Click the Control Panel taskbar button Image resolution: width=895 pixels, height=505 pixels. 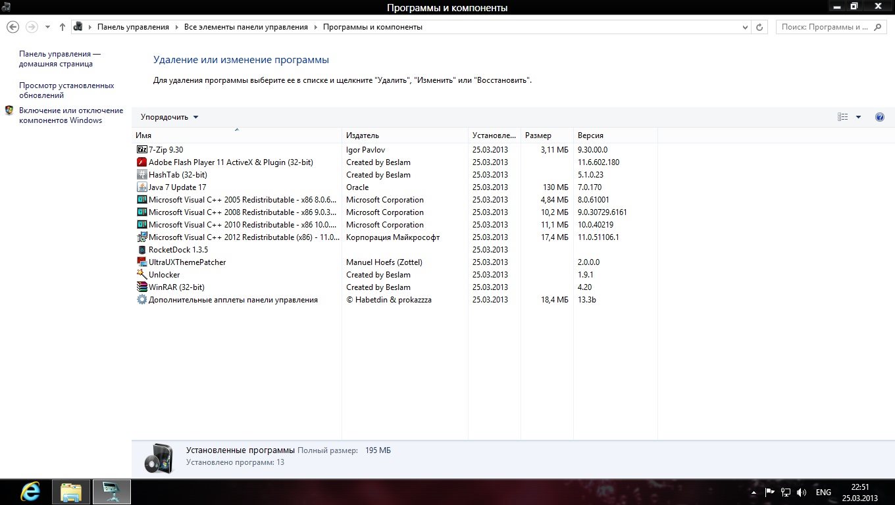point(112,492)
